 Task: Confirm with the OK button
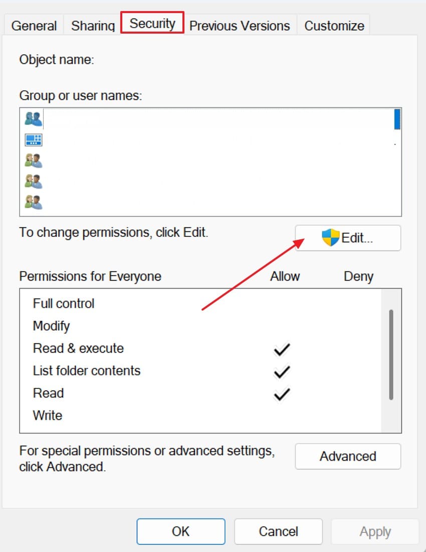click(180, 531)
